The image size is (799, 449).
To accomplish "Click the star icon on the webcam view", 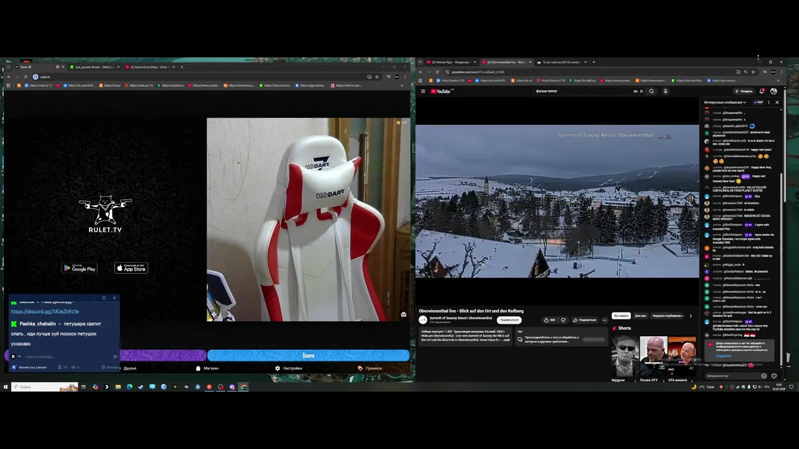I will pyautogui.click(x=398, y=123).
